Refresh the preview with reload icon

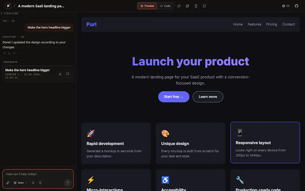[179, 6]
